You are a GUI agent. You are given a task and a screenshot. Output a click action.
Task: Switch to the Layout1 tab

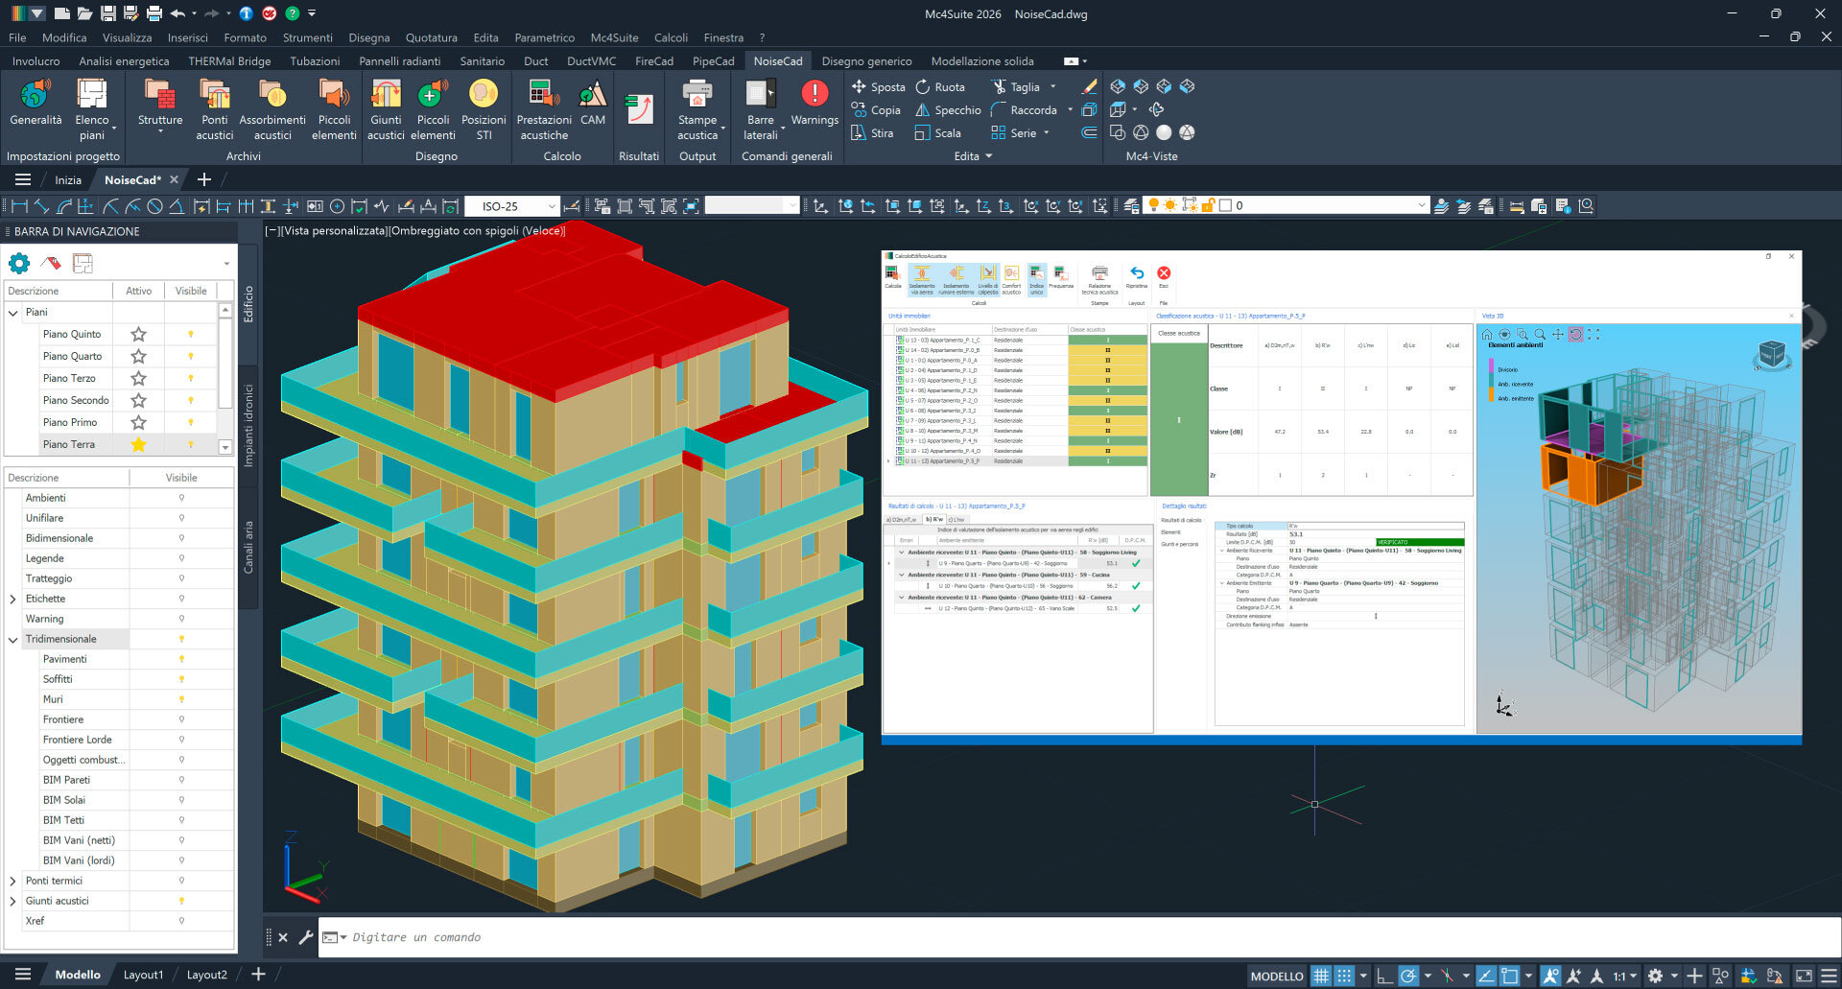pyautogui.click(x=143, y=975)
